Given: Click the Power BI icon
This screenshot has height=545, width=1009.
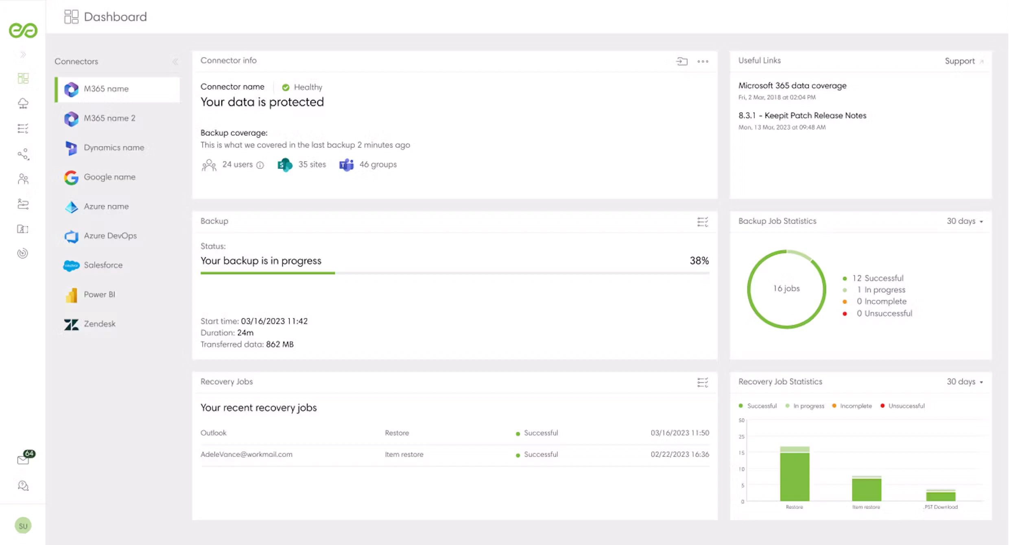Looking at the screenshot, I should [71, 295].
